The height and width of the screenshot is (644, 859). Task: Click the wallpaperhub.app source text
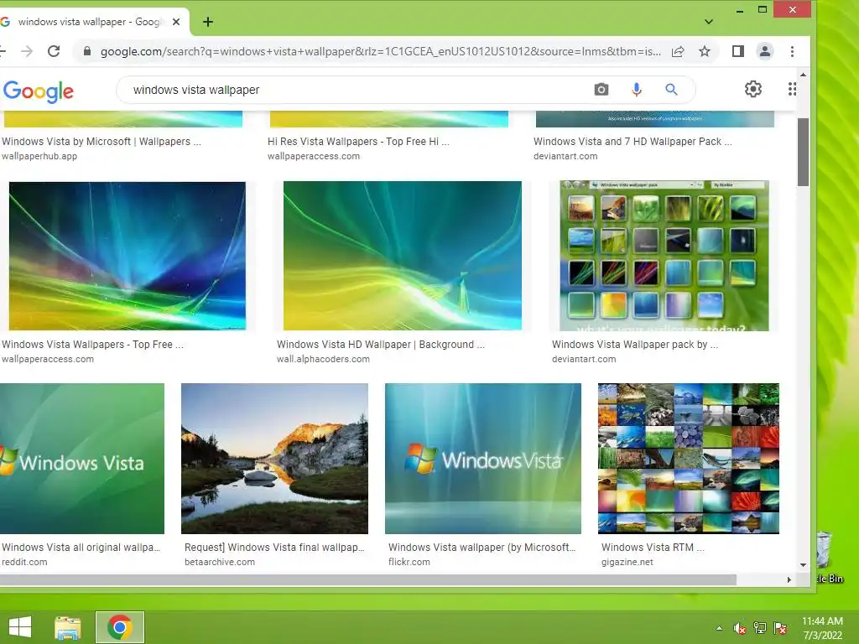[x=39, y=156]
